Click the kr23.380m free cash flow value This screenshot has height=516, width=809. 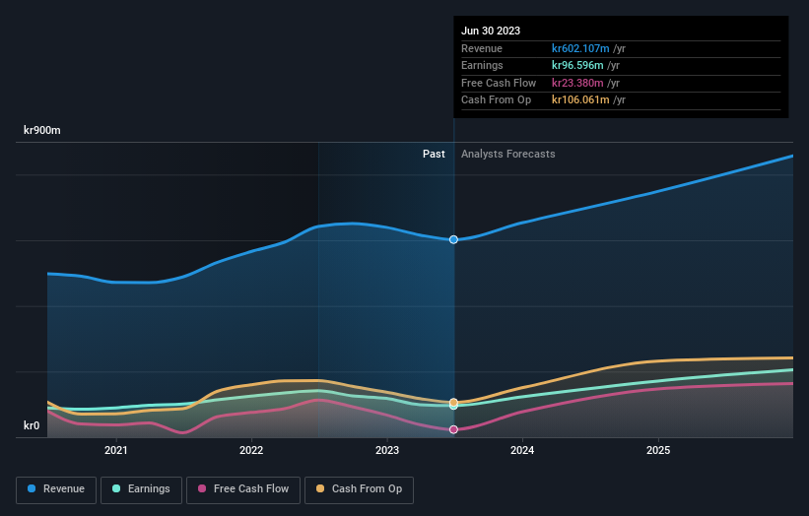click(x=577, y=83)
